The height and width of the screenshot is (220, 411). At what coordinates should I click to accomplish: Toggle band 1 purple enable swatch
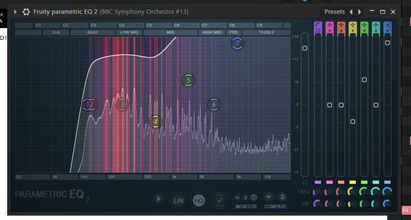click(x=318, y=183)
